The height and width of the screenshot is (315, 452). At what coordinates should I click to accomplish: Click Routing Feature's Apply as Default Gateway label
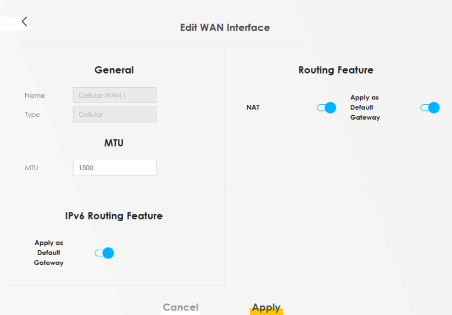point(365,108)
